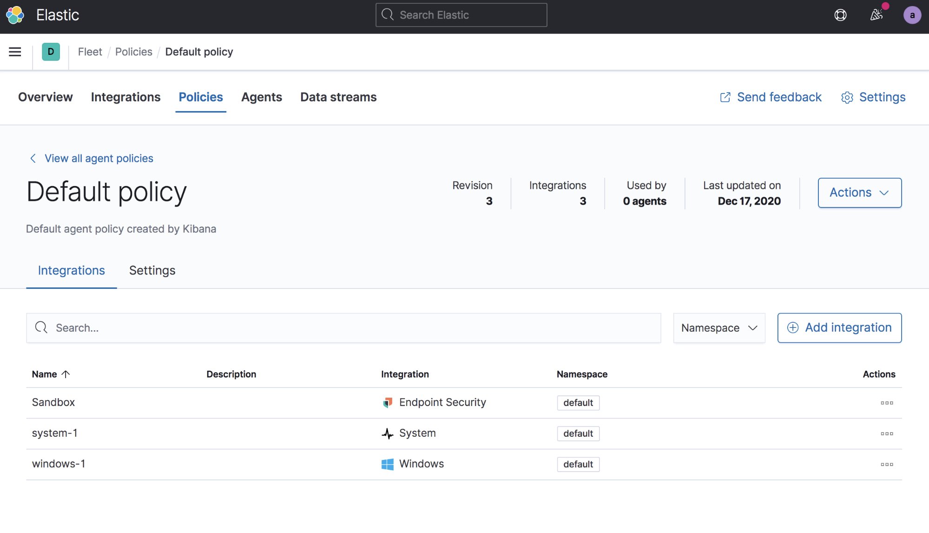Switch to the Agents top navigation tab
The image size is (929, 533).
[262, 97]
